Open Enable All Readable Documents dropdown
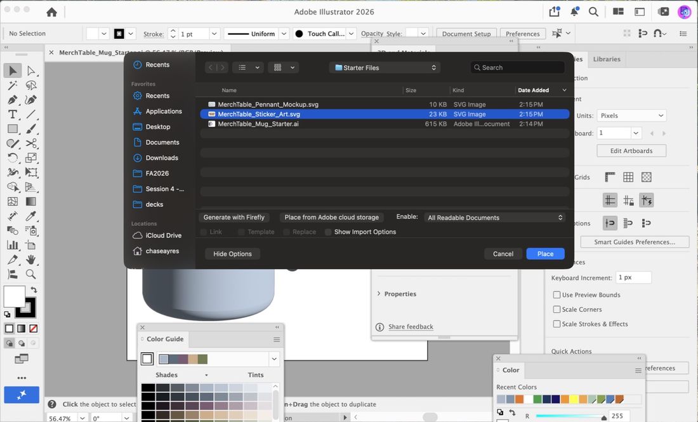 point(494,218)
